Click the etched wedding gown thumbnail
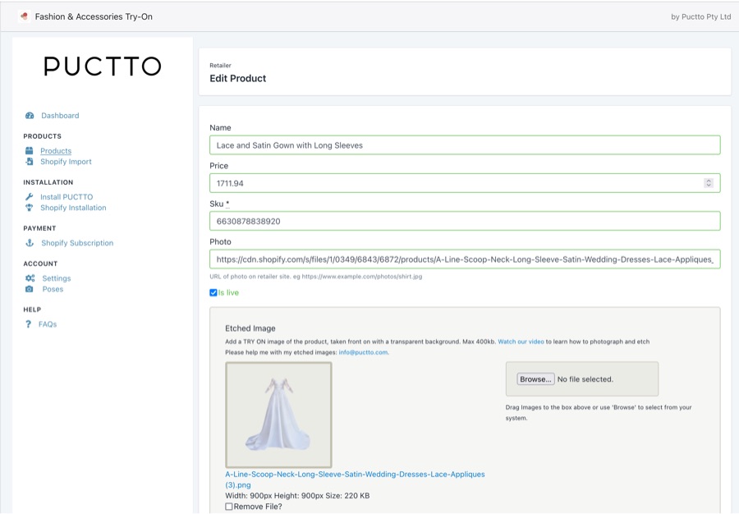The height and width of the screenshot is (514, 739). tap(278, 415)
